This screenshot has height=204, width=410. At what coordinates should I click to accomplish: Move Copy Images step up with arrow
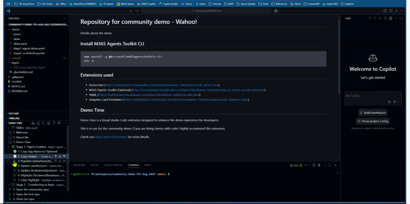pyautogui.click(x=56, y=156)
